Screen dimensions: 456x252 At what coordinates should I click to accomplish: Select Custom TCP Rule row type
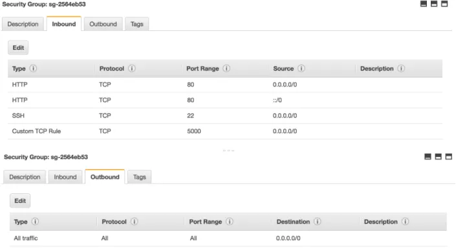(36, 131)
